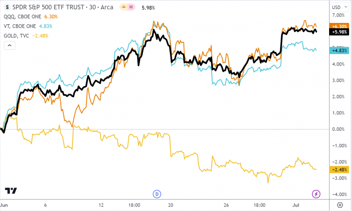Collapse the symbol legend with the chevron
The width and height of the screenshot is (352, 211).
coord(10,45)
